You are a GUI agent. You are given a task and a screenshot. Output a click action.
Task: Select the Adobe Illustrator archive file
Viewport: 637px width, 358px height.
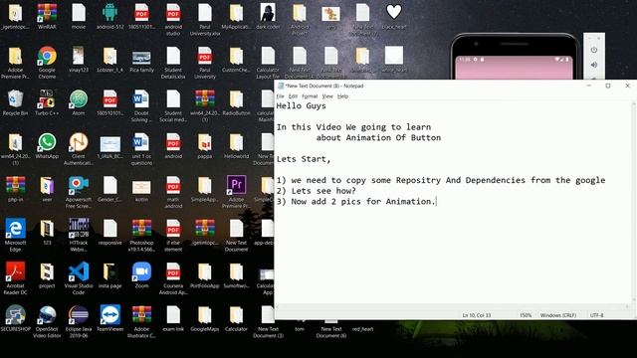141,321
